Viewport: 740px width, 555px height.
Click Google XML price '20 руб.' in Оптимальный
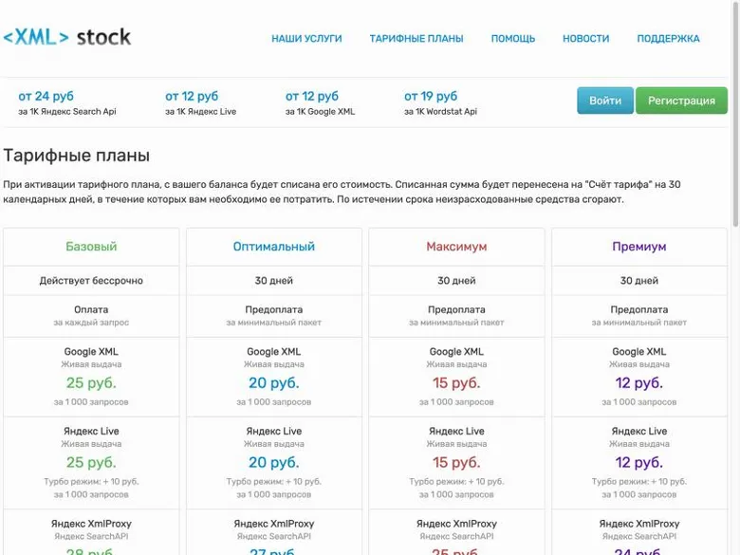click(274, 382)
